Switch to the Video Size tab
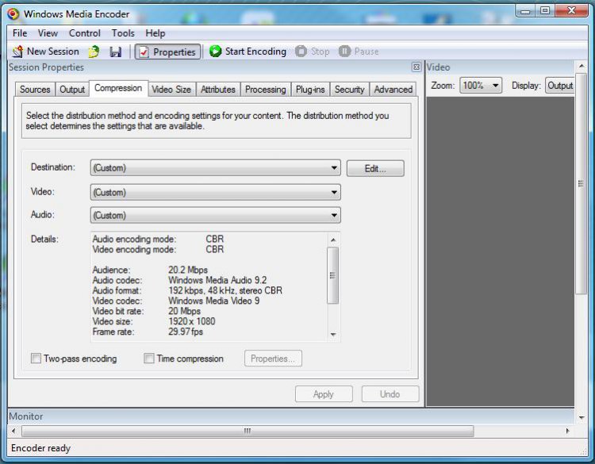Image resolution: width=595 pixels, height=464 pixels. tap(171, 90)
